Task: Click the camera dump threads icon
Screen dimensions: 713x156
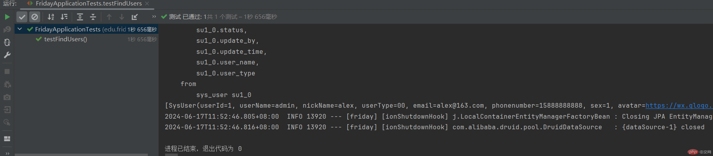Action: pyautogui.click(x=7, y=97)
